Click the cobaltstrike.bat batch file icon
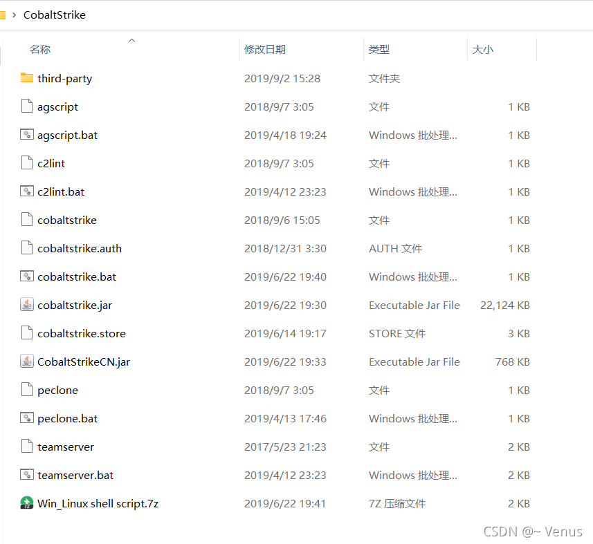Screen dimensions: 593x544 (26, 276)
